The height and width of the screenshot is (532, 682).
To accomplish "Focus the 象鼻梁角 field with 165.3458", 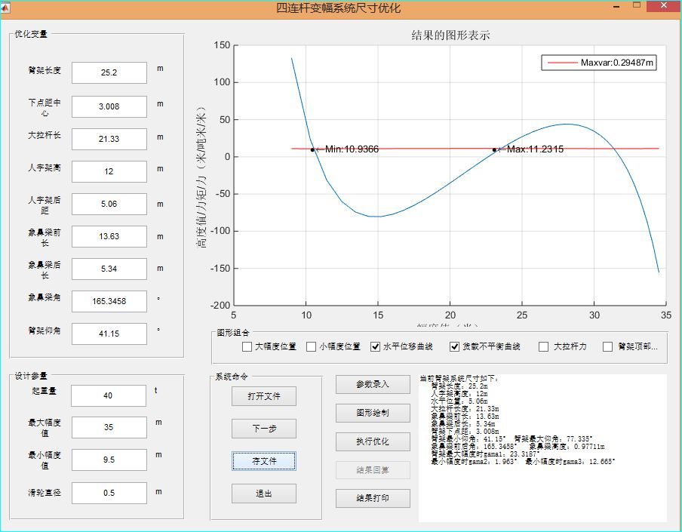I will point(109,301).
